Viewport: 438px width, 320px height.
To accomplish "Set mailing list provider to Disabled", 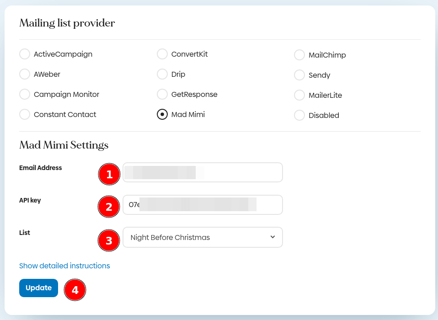I will tap(299, 115).
